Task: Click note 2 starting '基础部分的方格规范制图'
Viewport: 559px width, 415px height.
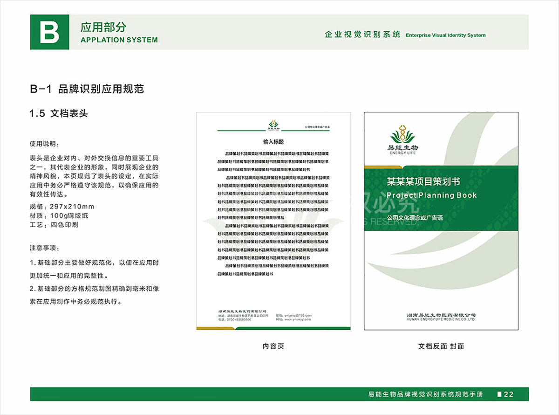Action: [94, 295]
